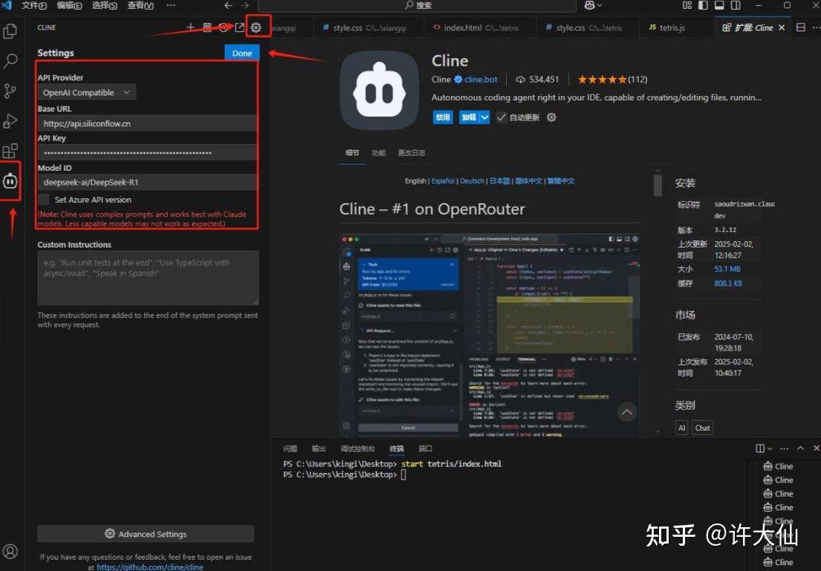The width and height of the screenshot is (821, 571).
Task: Expand the bottom panel with the chevron
Action: [800, 448]
